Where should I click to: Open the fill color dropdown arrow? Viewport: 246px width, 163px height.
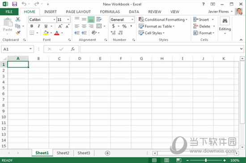(x=51, y=33)
